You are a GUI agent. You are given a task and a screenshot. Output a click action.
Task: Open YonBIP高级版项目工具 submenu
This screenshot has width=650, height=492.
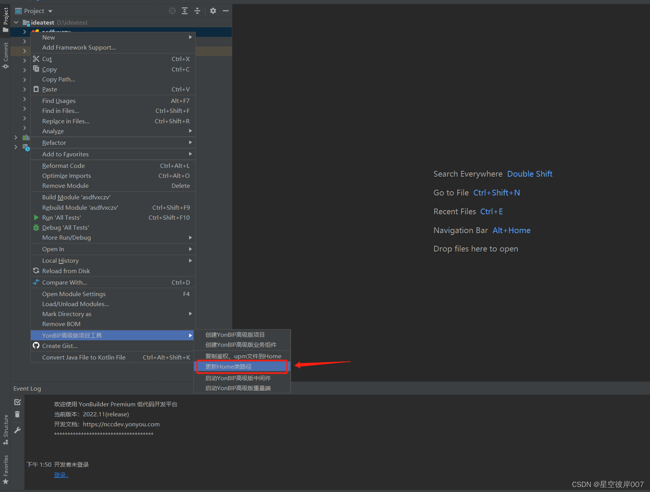[113, 335]
